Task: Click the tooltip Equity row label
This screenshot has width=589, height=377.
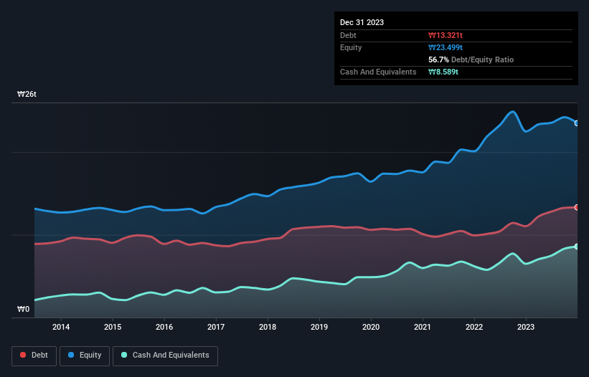Action: (x=351, y=47)
